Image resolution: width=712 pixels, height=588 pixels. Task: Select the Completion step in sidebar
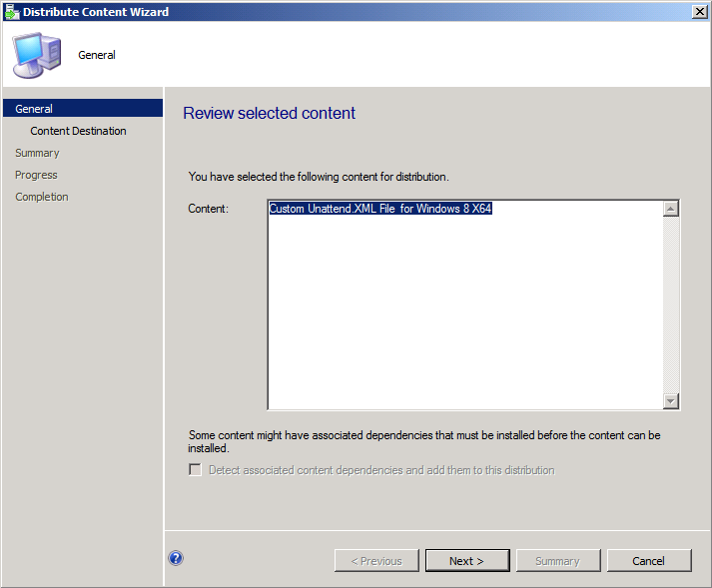pyautogui.click(x=42, y=197)
